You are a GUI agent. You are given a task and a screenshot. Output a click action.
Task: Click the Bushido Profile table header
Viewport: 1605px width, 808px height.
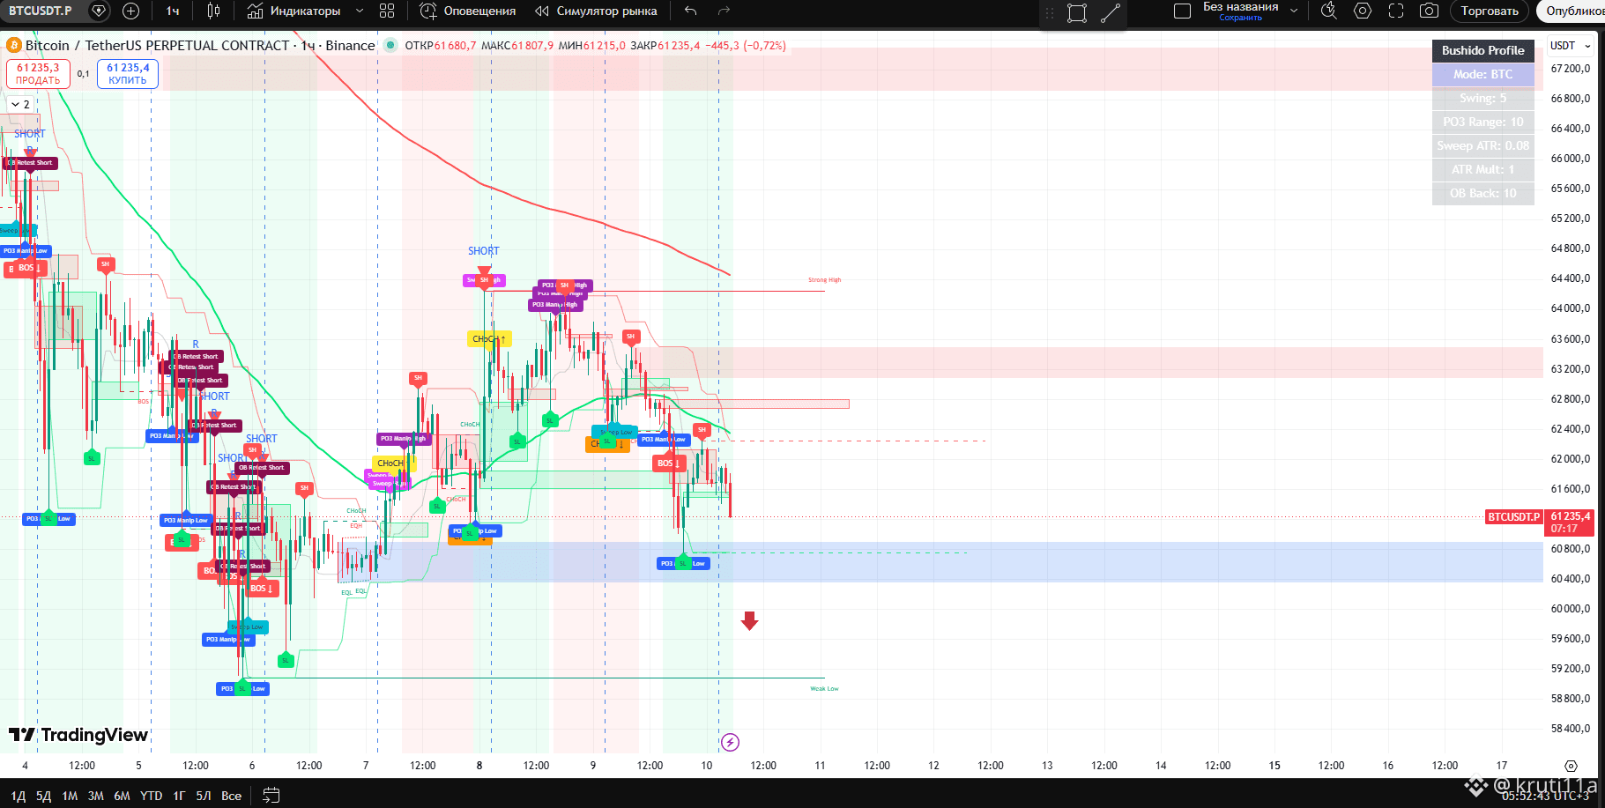1483,50
